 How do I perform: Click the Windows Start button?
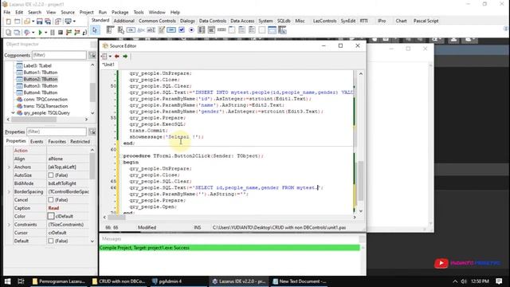pyautogui.click(x=7, y=281)
